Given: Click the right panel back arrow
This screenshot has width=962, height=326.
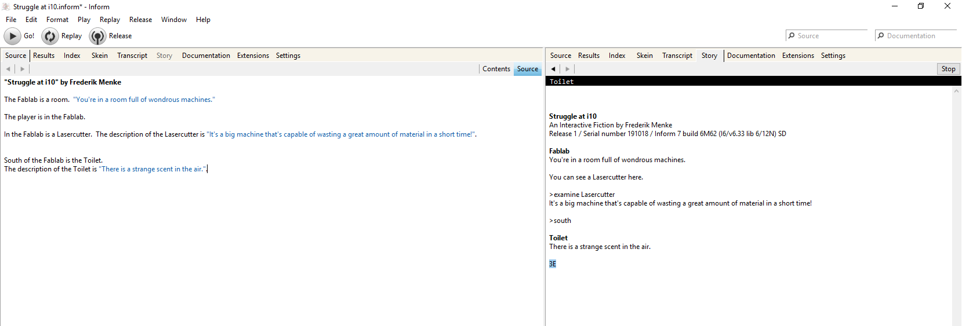Looking at the screenshot, I should tap(553, 69).
